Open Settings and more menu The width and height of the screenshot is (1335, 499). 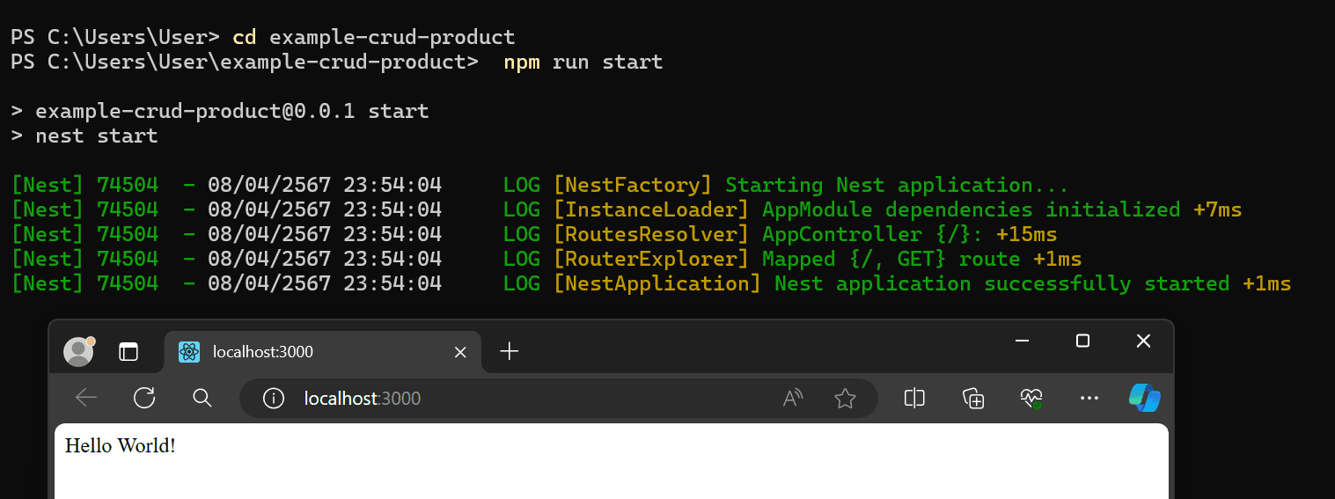(1089, 399)
